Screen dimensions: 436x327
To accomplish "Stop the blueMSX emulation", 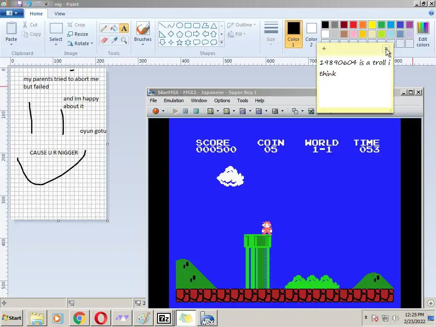I will click(x=196, y=111).
